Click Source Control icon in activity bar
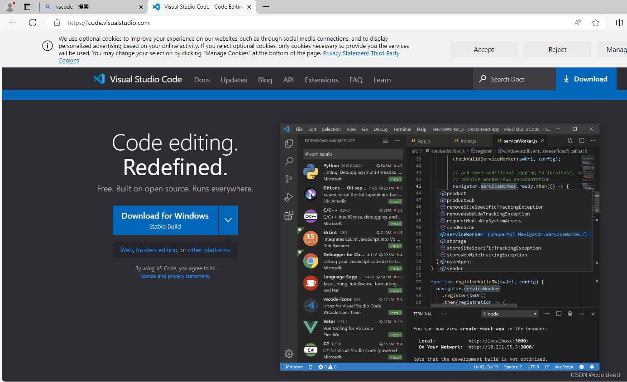 [289, 179]
